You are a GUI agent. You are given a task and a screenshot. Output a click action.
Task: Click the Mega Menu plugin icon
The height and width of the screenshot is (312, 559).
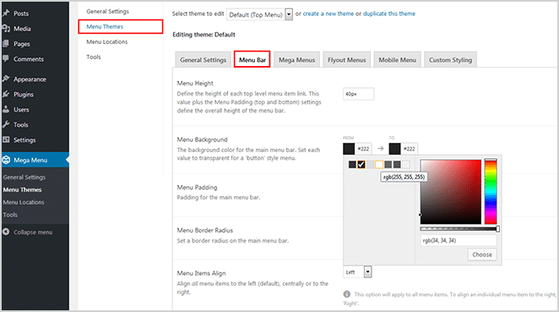point(6,160)
